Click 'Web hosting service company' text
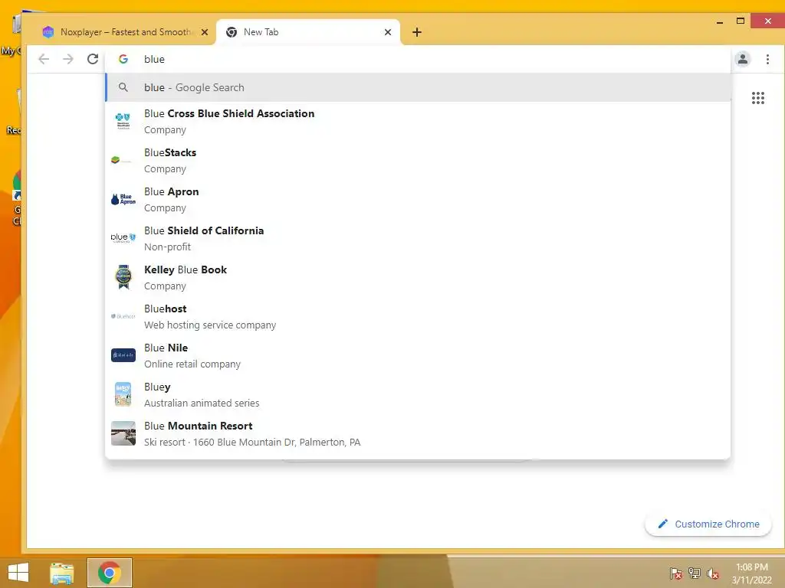Viewport: 785px width, 588px height. tap(210, 325)
